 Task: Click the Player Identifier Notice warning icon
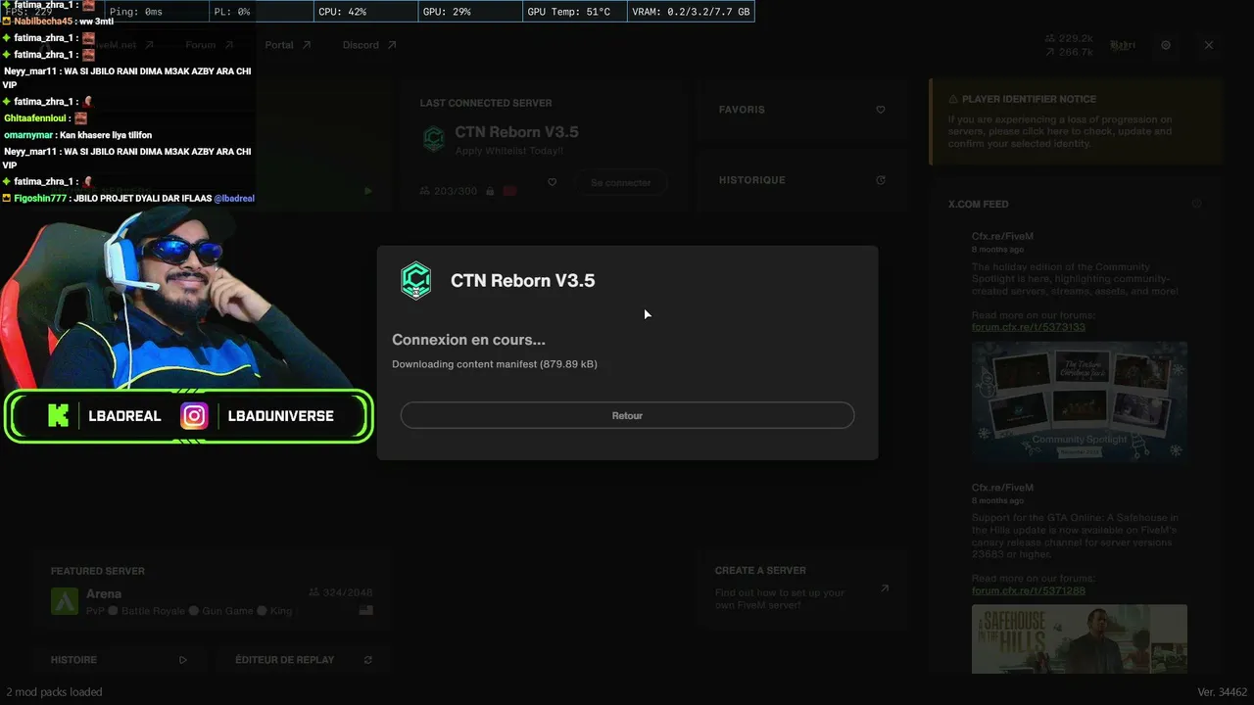[x=953, y=99]
